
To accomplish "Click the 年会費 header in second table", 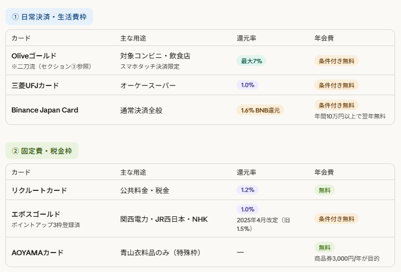I will [x=324, y=172].
